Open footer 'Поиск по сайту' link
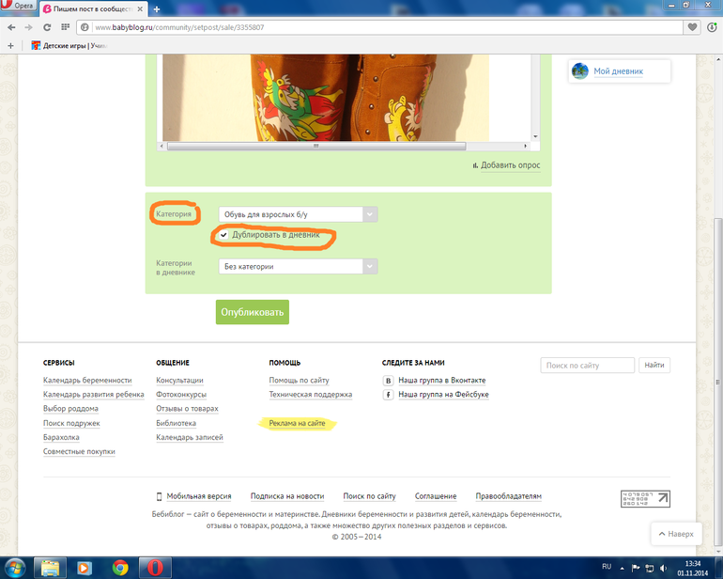Viewport: 723px width, 579px height. 369,496
